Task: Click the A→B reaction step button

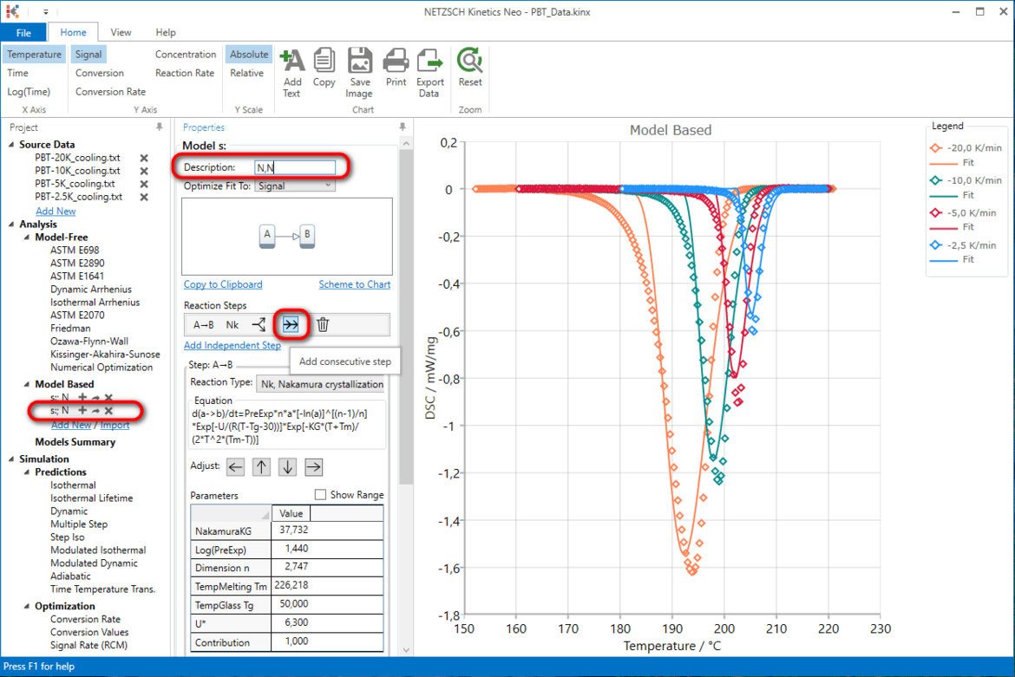Action: coord(203,324)
